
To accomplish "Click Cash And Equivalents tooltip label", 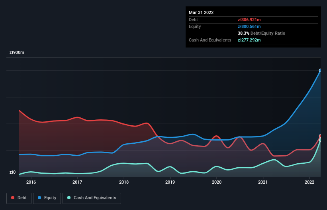I will [210, 40].
